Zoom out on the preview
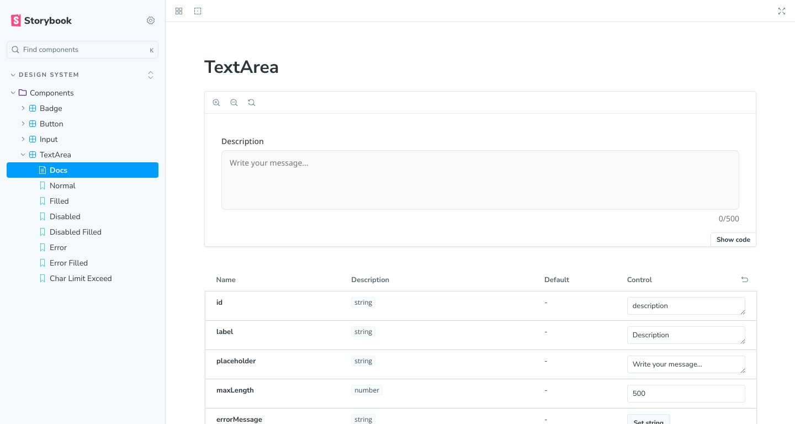The width and height of the screenshot is (795, 424). click(234, 103)
